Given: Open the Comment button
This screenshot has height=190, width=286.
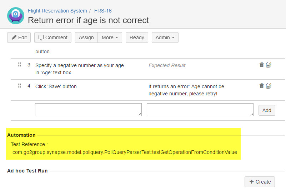Looking at the screenshot, I should pos(53,37).
